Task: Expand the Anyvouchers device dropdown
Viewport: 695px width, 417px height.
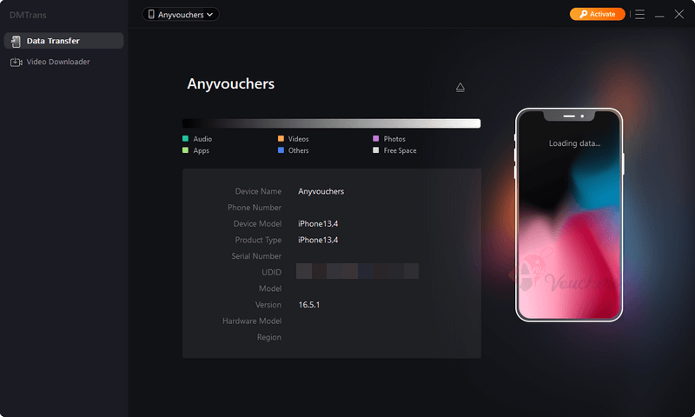Action: 181,15
